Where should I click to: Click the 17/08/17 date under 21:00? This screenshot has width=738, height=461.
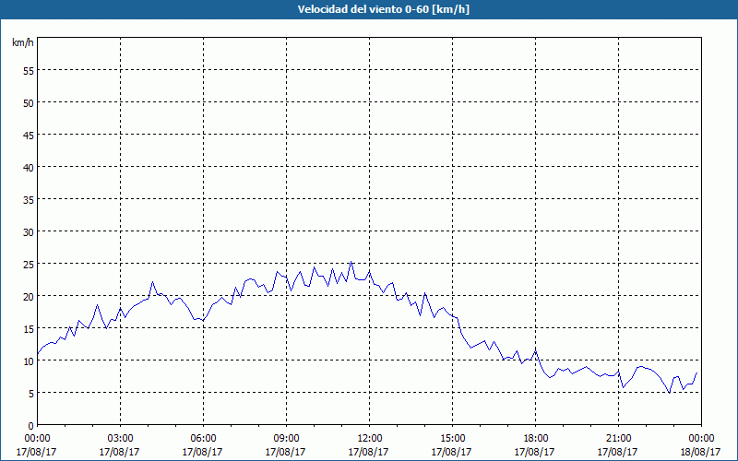(x=617, y=452)
